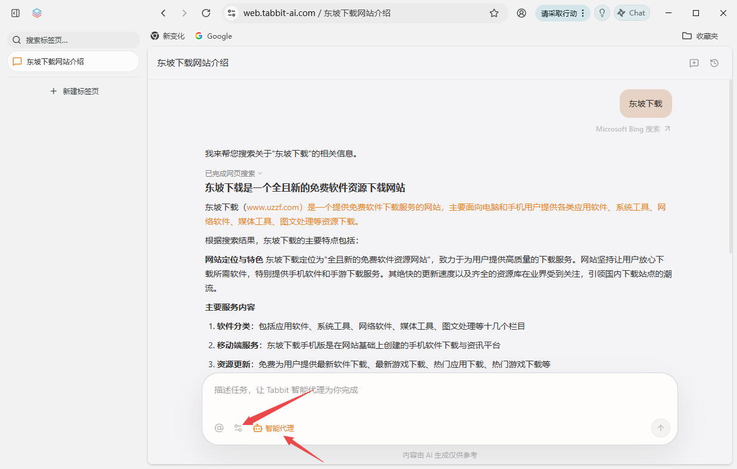Screen dimensions: 737x469
Task: Toggle the sidebar panel icon
Action: tap(15, 13)
